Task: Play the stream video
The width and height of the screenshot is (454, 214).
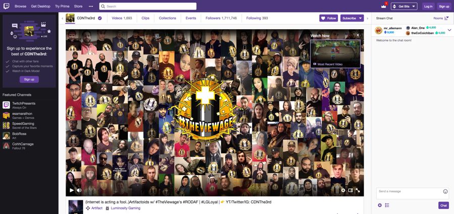Action: tap(72, 190)
